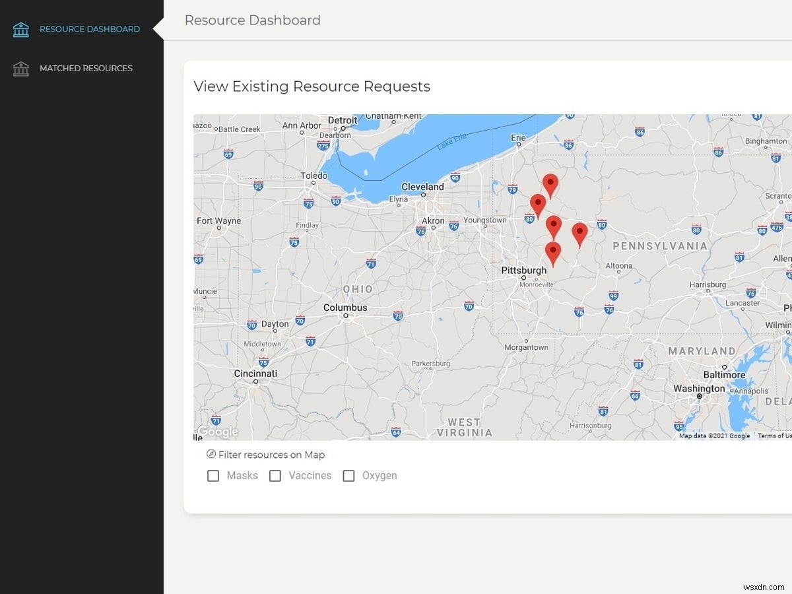Click the Lake Erie water label
This screenshot has height=594, width=792.
click(x=451, y=143)
